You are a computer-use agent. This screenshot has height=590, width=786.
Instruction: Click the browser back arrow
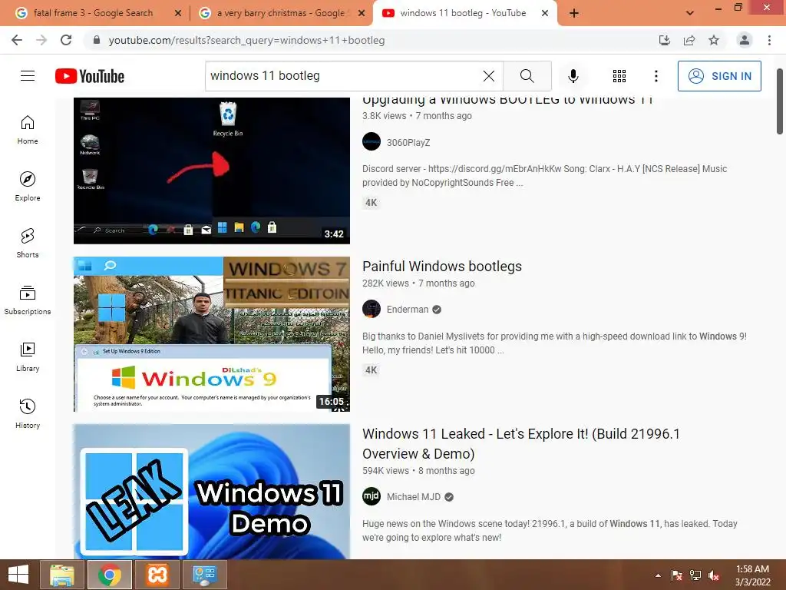click(17, 40)
